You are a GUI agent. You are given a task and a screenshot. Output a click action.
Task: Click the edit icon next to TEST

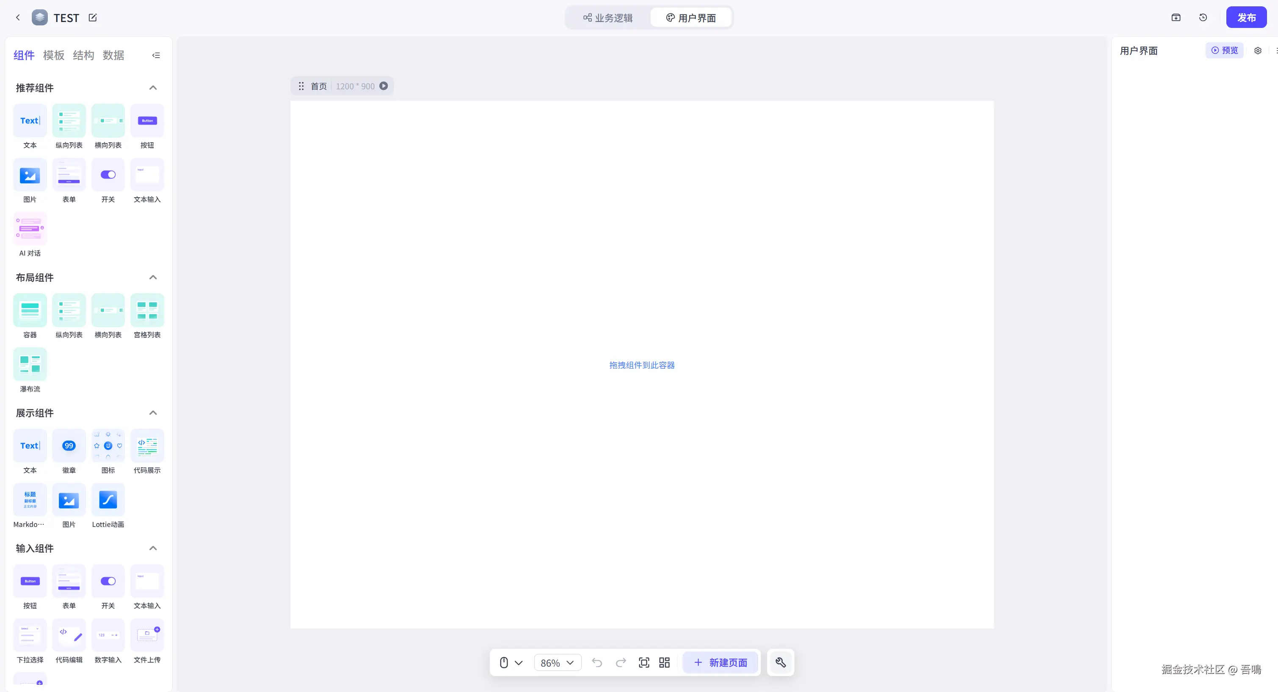[x=93, y=17]
